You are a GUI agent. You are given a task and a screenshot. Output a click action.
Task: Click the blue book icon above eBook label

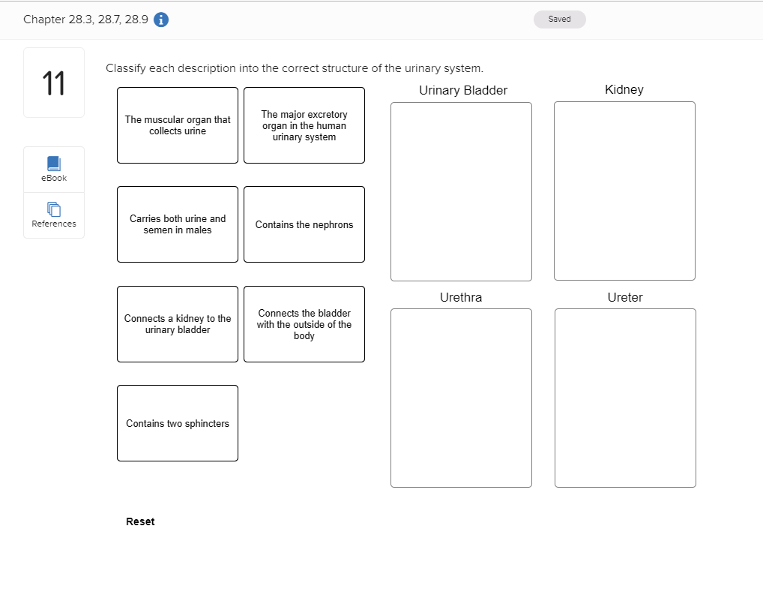click(x=53, y=163)
